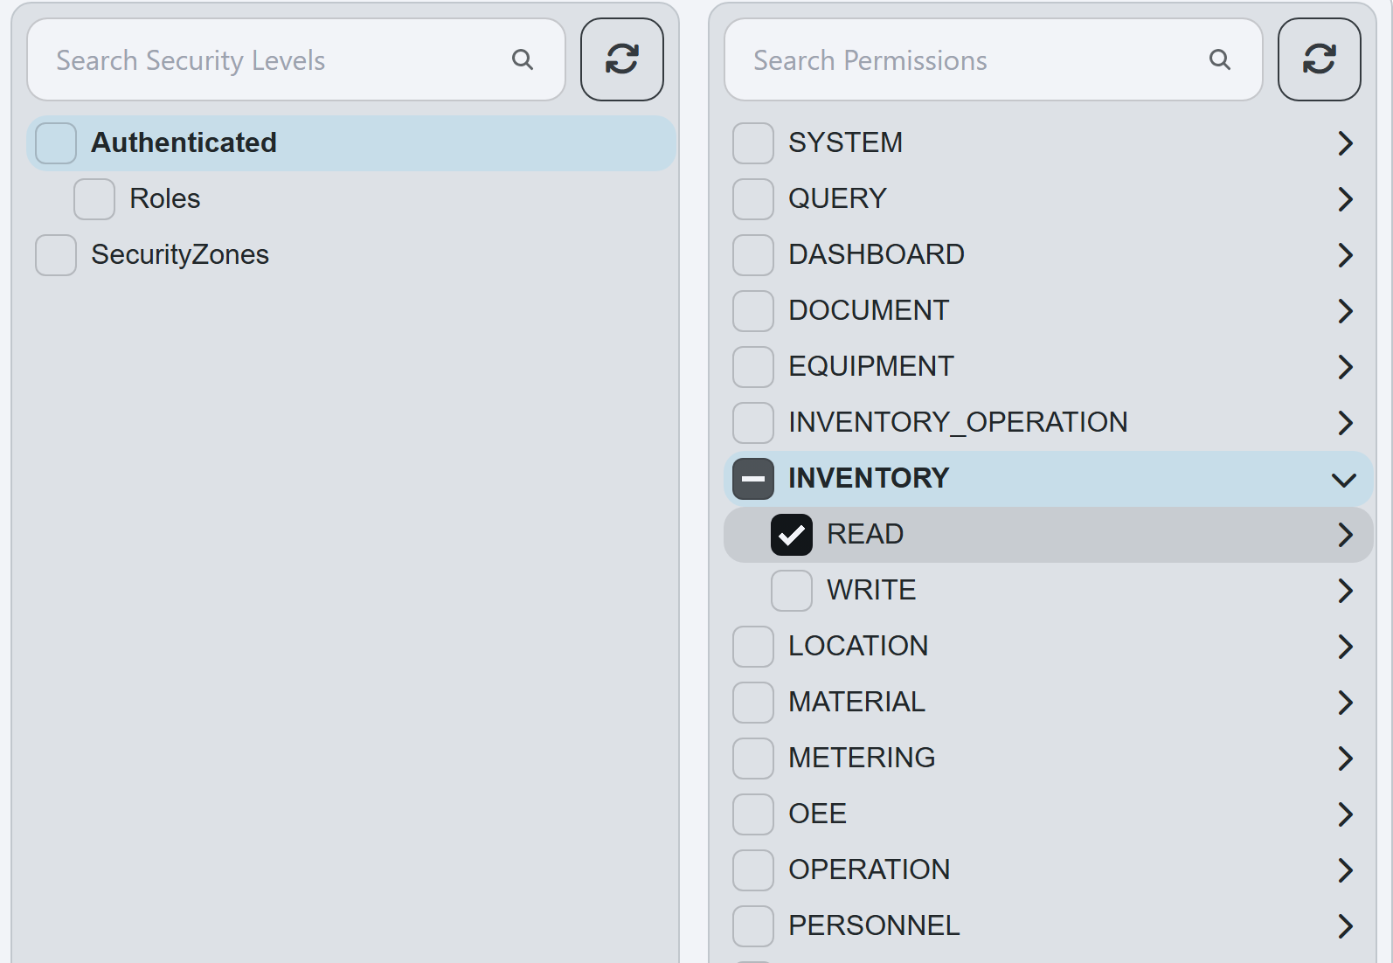1393x963 pixels.
Task: Expand the PERSONNEL permission chevron
Action: tap(1345, 926)
